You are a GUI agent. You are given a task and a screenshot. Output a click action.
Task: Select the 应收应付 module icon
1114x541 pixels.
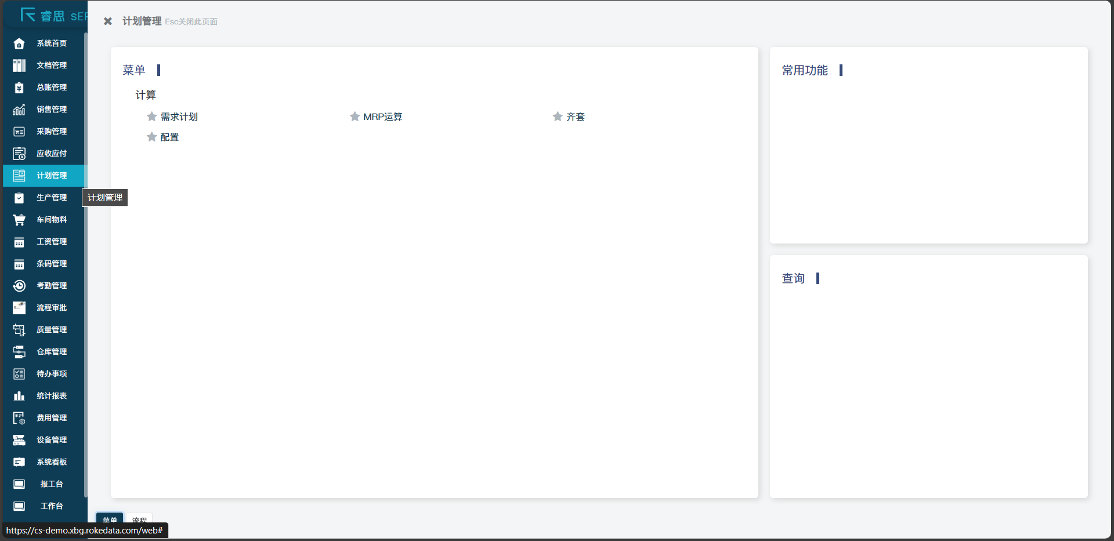(19, 153)
